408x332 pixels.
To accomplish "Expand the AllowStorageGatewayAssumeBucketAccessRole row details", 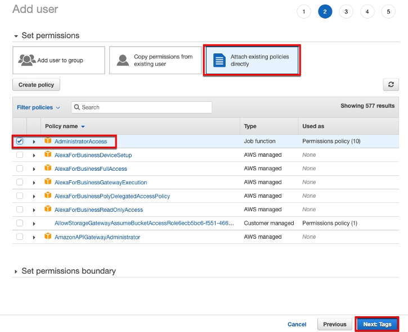I will (x=34, y=224).
